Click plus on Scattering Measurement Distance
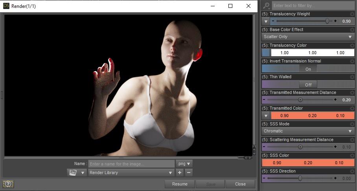This screenshot has height=191, width=357. click(x=335, y=147)
